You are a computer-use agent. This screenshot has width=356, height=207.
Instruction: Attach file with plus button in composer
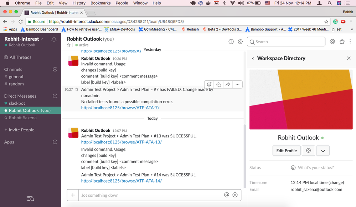tap(73, 195)
